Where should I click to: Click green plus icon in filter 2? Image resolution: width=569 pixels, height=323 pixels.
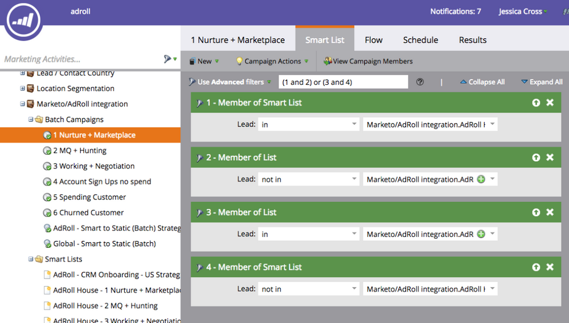[x=481, y=179]
